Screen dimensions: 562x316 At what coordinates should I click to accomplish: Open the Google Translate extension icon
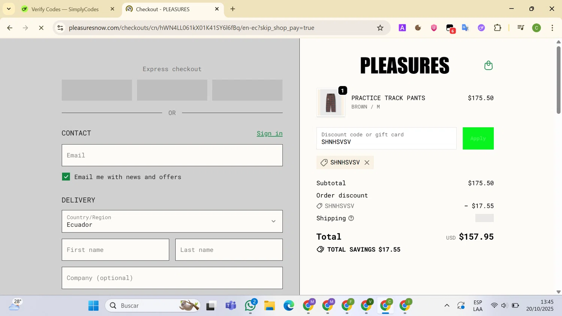point(465,28)
